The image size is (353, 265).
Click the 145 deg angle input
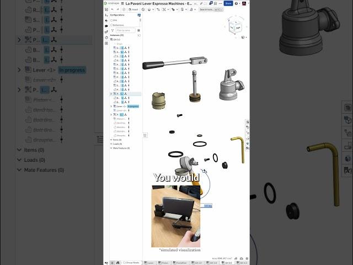[x=206, y=206]
